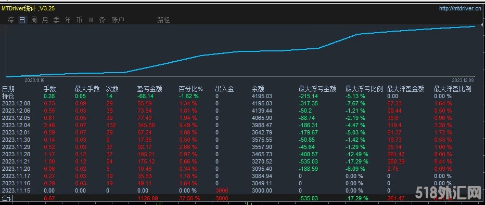Select the 2023.12.04 date row

[16, 125]
